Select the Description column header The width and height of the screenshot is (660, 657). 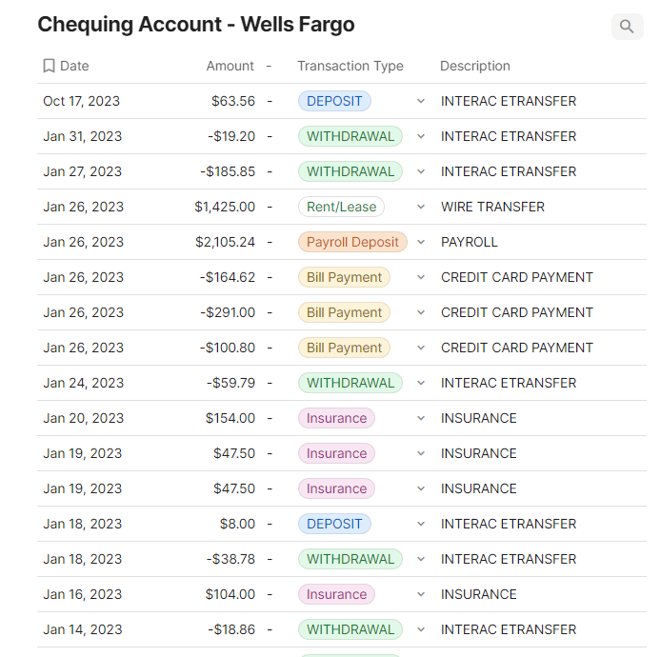pyautogui.click(x=474, y=66)
